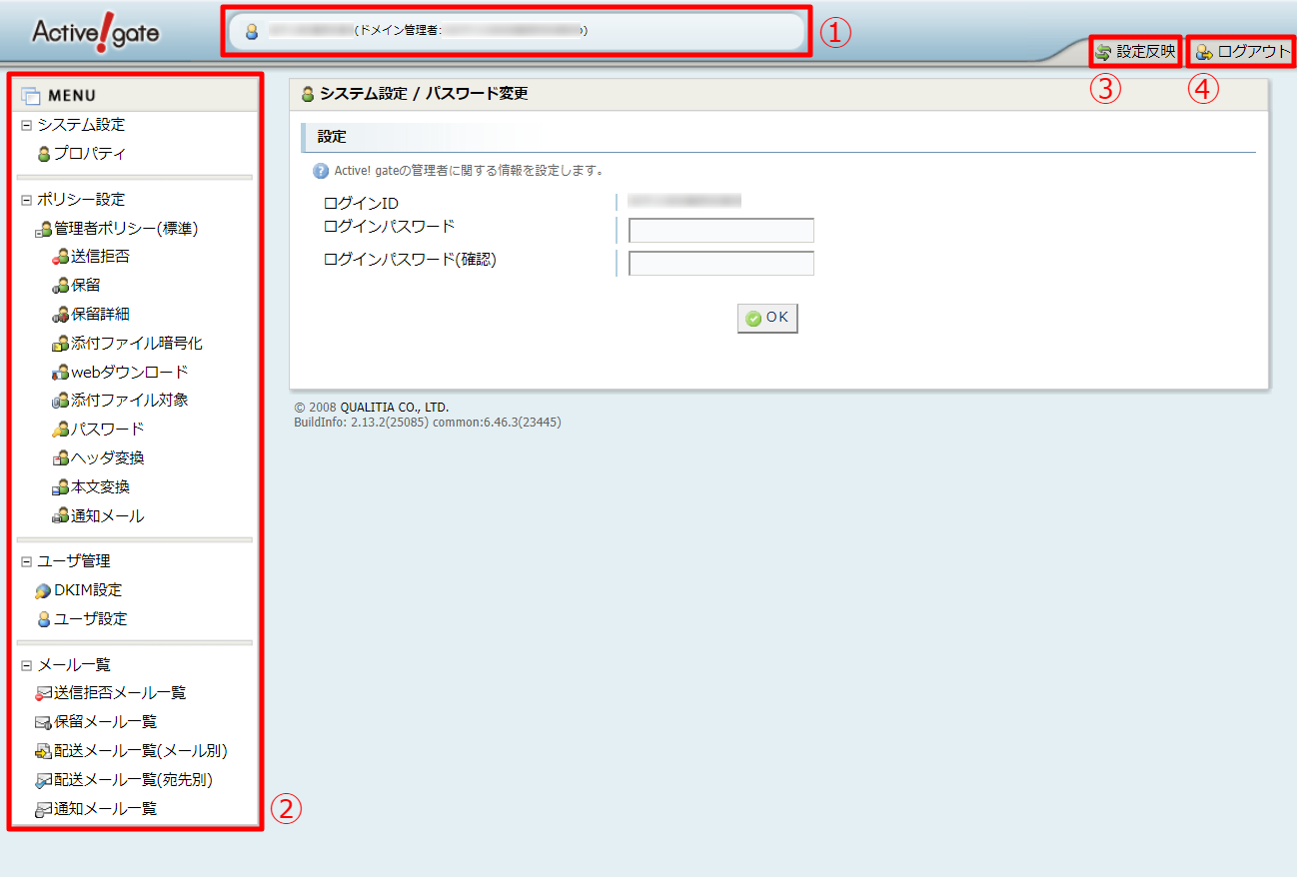Collapse the ポリシー設定 menu section
Viewport: 1297px width, 877px height.
tap(27, 200)
